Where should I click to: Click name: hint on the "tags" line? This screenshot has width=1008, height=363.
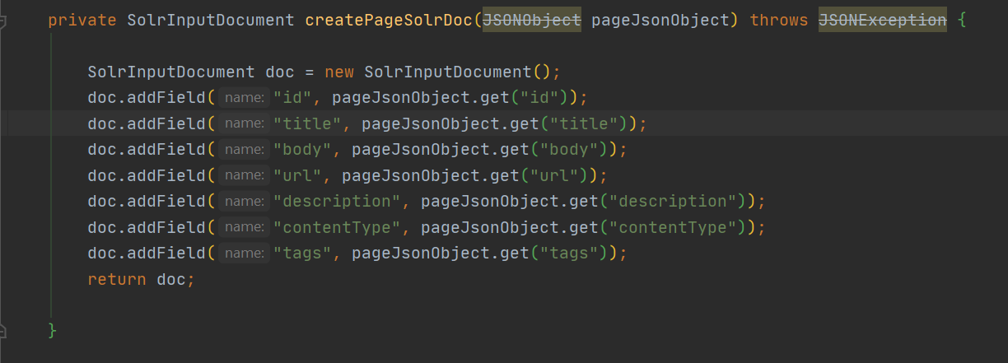(245, 254)
